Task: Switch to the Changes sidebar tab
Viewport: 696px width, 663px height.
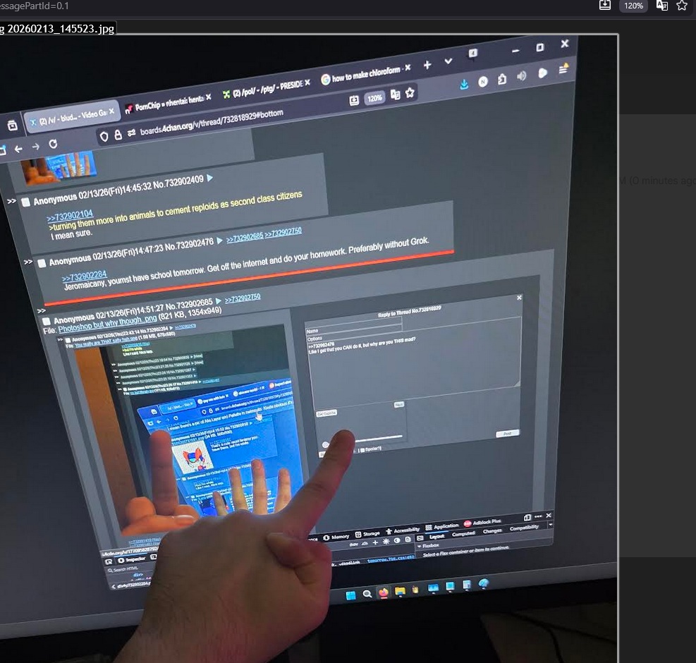Action: (x=492, y=531)
